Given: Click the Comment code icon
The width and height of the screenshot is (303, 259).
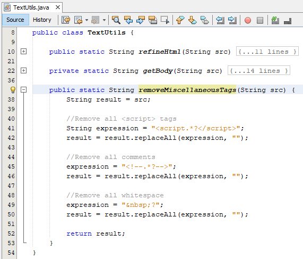Looking at the screenshot, I should pyautogui.click(x=275, y=20).
